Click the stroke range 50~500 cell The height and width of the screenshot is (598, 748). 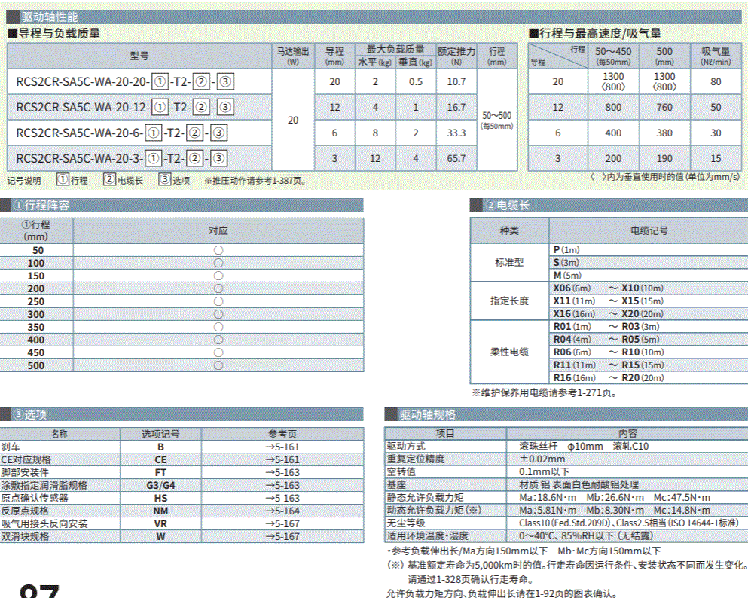pos(496,121)
